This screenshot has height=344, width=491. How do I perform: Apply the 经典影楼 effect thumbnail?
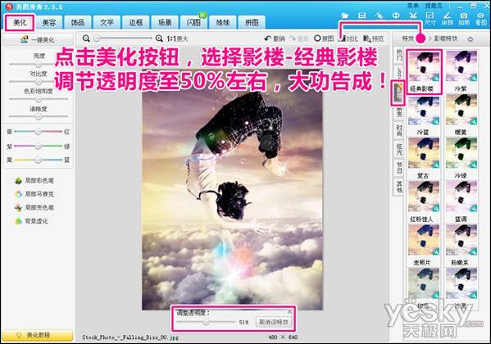pyautogui.click(x=424, y=72)
